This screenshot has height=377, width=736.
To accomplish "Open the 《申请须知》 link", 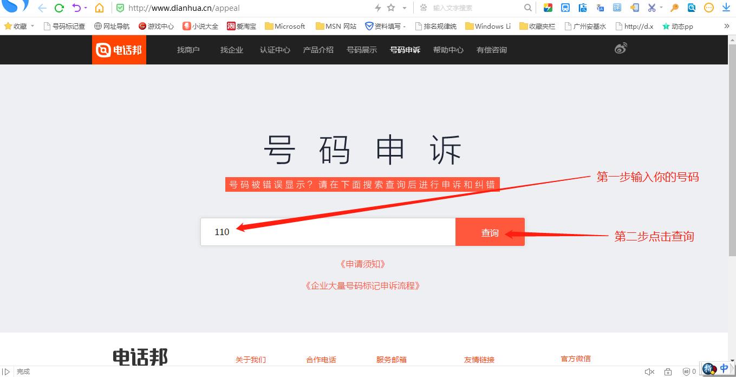I will point(362,264).
